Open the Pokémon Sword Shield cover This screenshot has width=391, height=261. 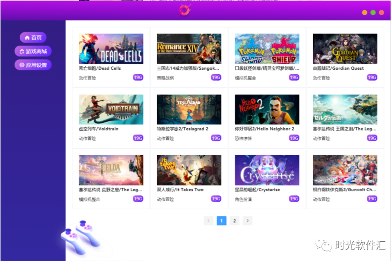tap(267, 49)
